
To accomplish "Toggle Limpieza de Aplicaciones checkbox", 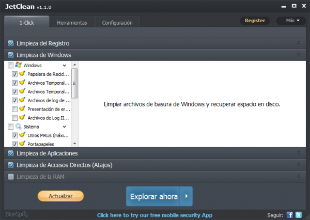I will coord(11,153).
